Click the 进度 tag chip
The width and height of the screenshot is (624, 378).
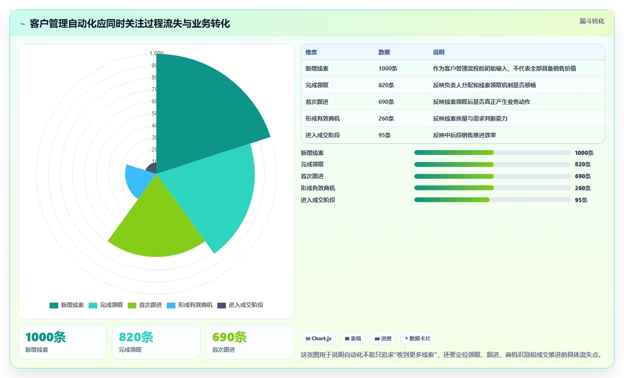[x=383, y=338]
